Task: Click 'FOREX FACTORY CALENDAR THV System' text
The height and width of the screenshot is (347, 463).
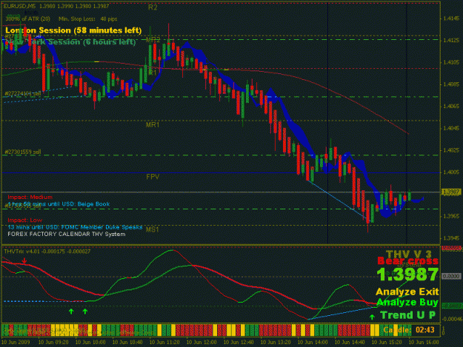Action: click(x=67, y=234)
